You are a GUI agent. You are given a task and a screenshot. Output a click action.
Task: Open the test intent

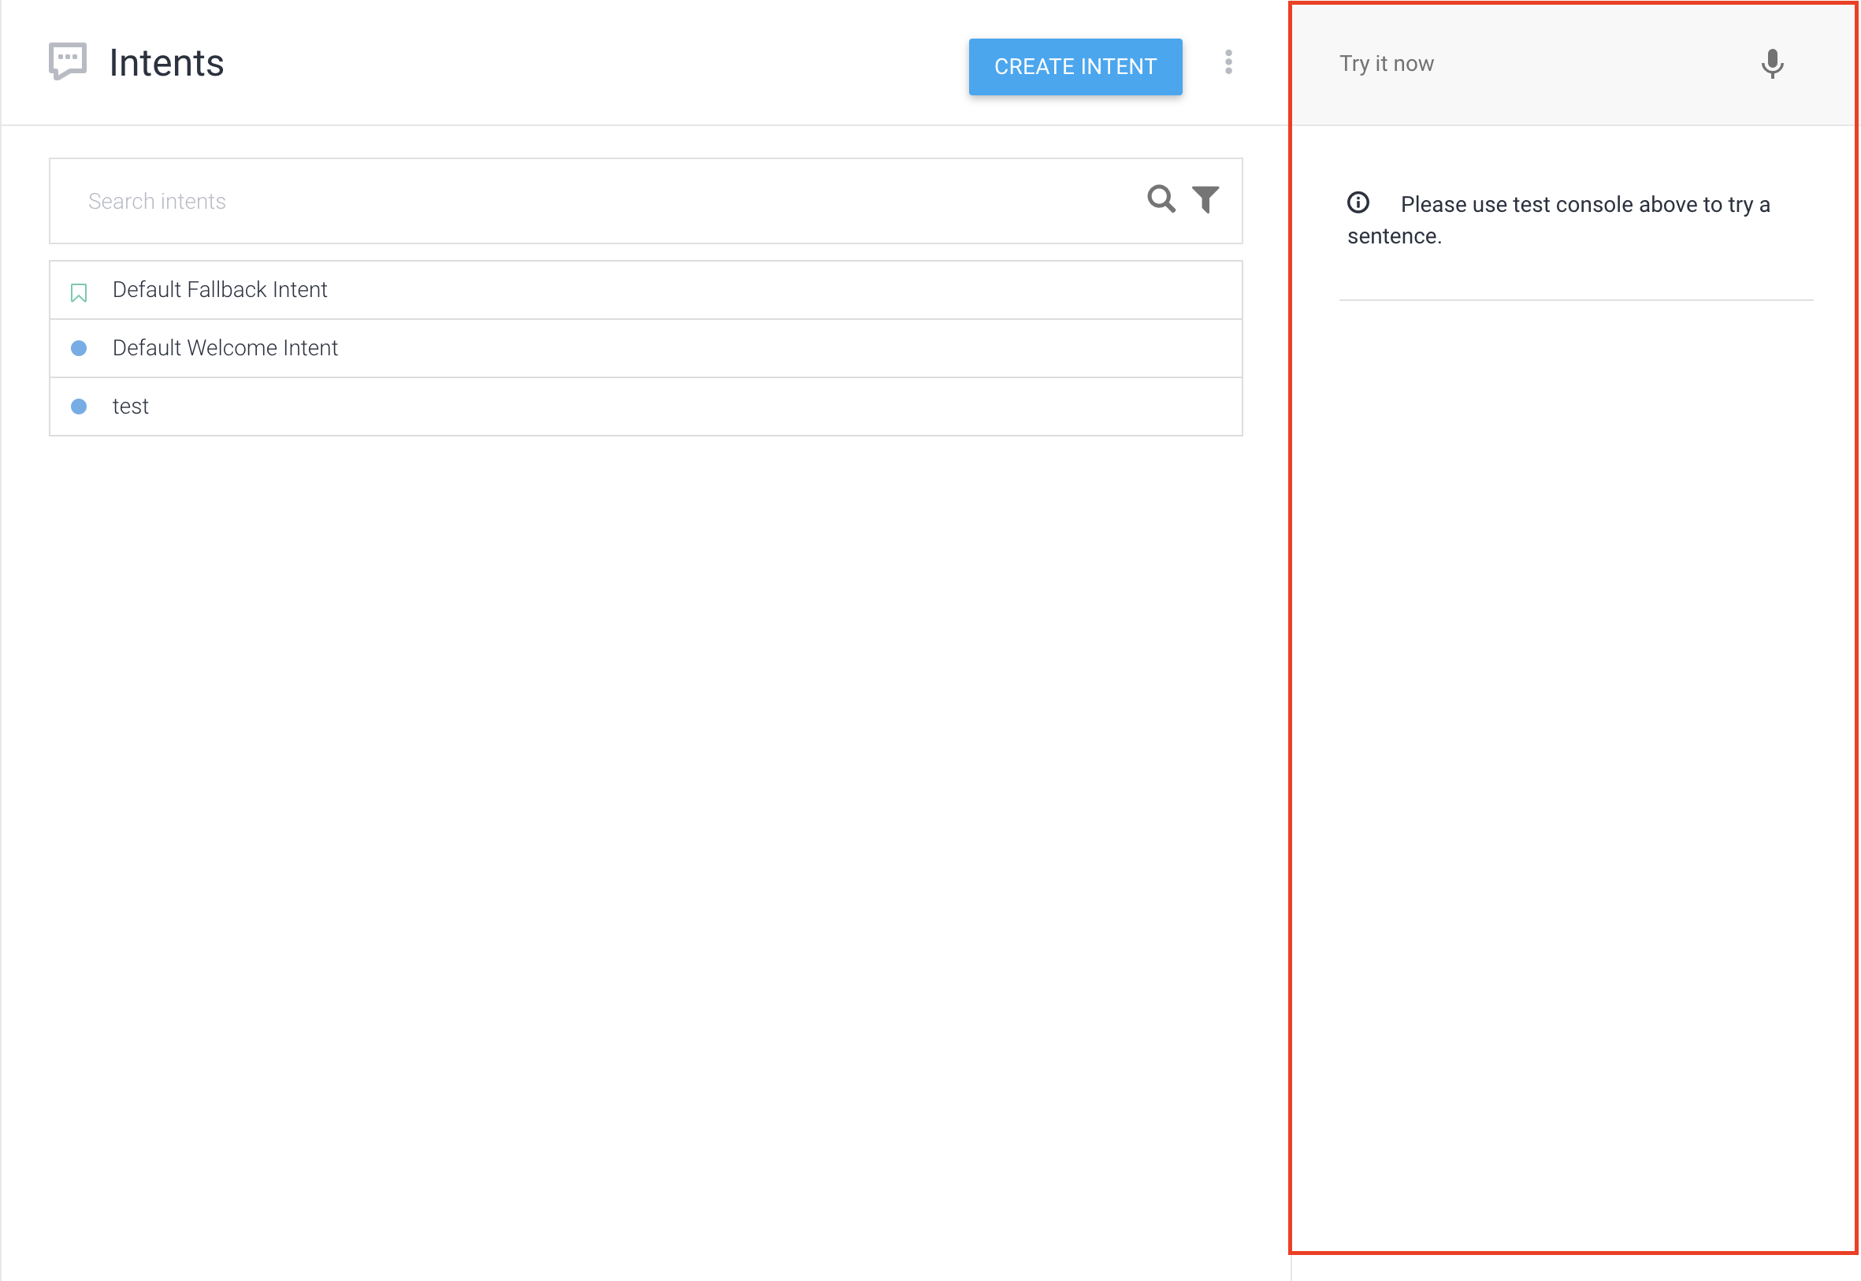130,407
